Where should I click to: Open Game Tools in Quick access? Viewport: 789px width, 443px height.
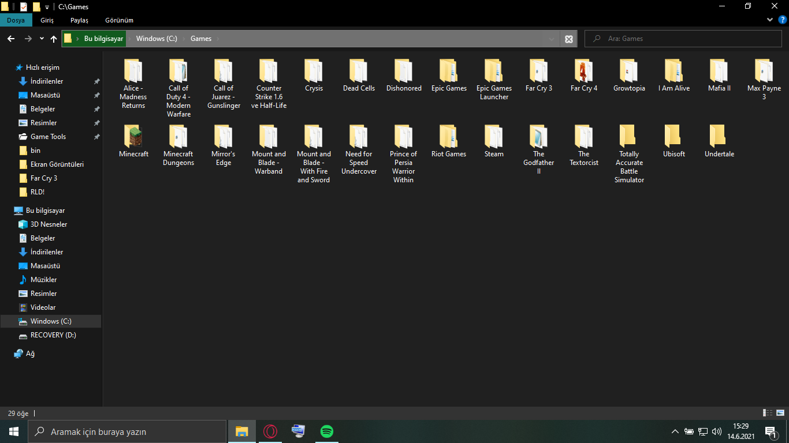(x=48, y=137)
